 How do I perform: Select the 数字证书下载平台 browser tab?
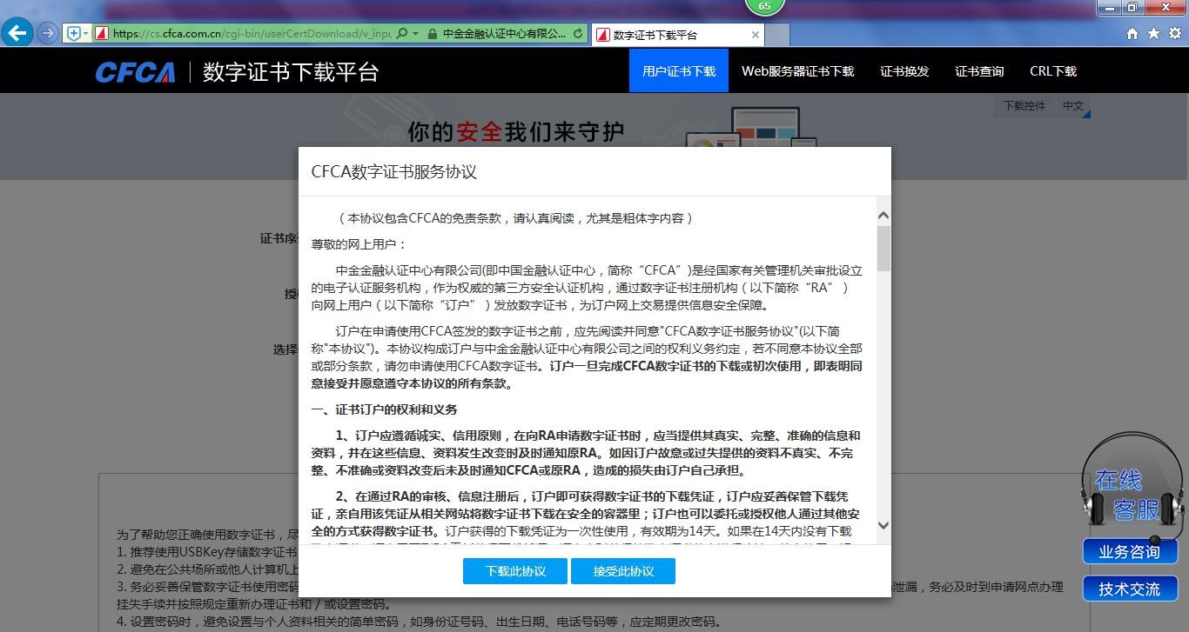coord(678,35)
